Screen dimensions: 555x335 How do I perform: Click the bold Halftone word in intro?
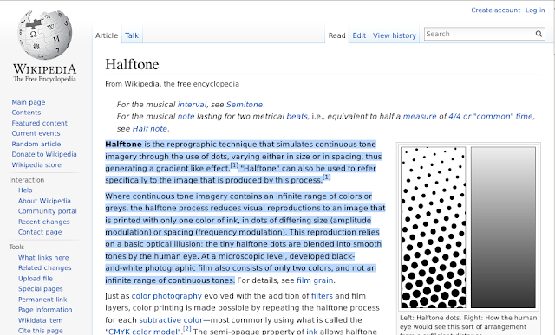tap(123, 145)
